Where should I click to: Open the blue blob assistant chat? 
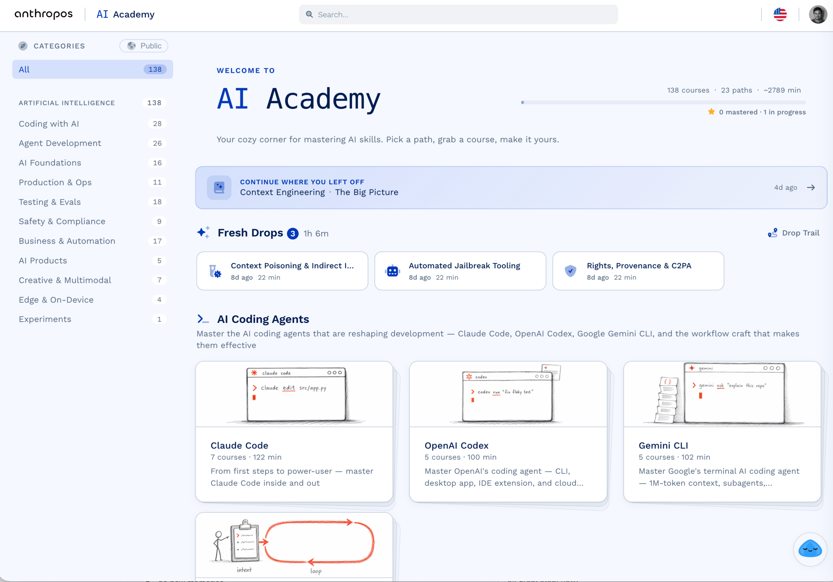coord(810,549)
